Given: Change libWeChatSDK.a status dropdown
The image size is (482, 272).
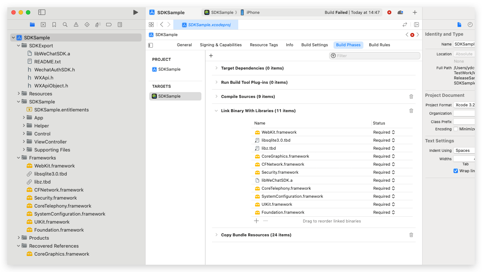Looking at the screenshot, I should pyautogui.click(x=384, y=180).
